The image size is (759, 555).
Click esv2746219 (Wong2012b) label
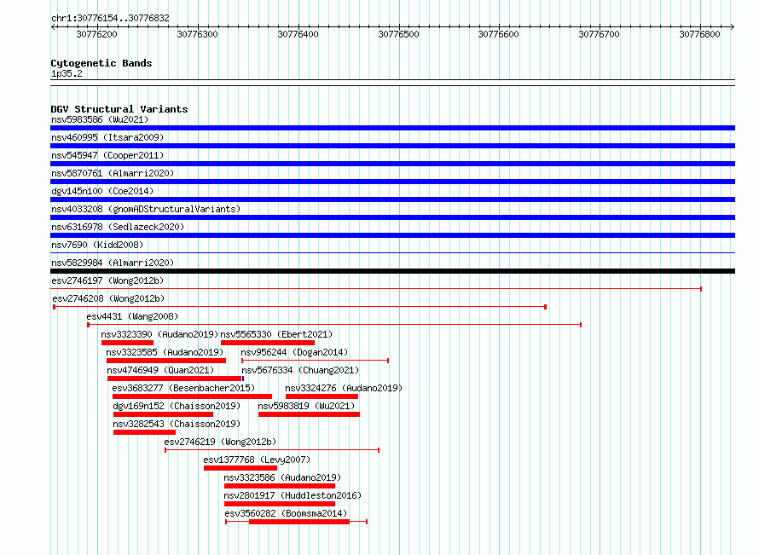tap(220, 442)
